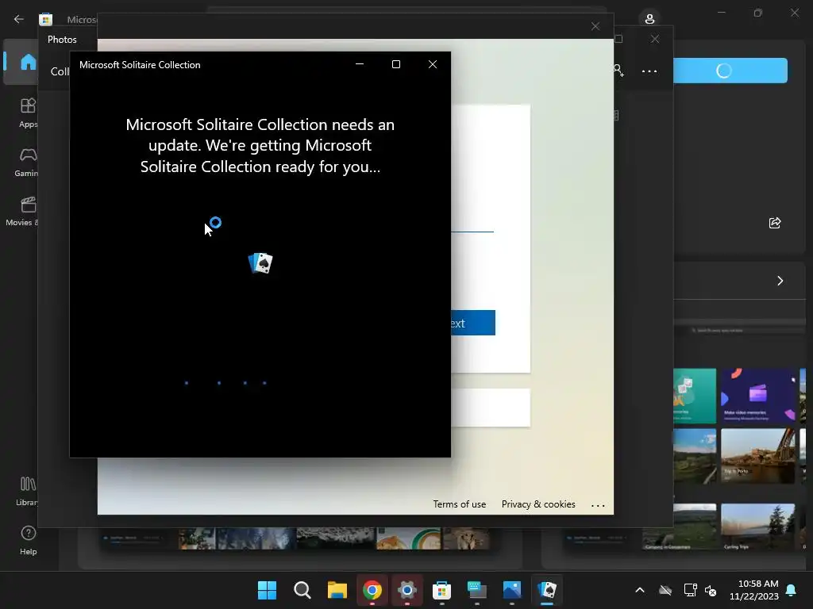Screen dimensions: 813x609
Task: Close the Photos window
Action: pyautogui.click(x=655, y=39)
